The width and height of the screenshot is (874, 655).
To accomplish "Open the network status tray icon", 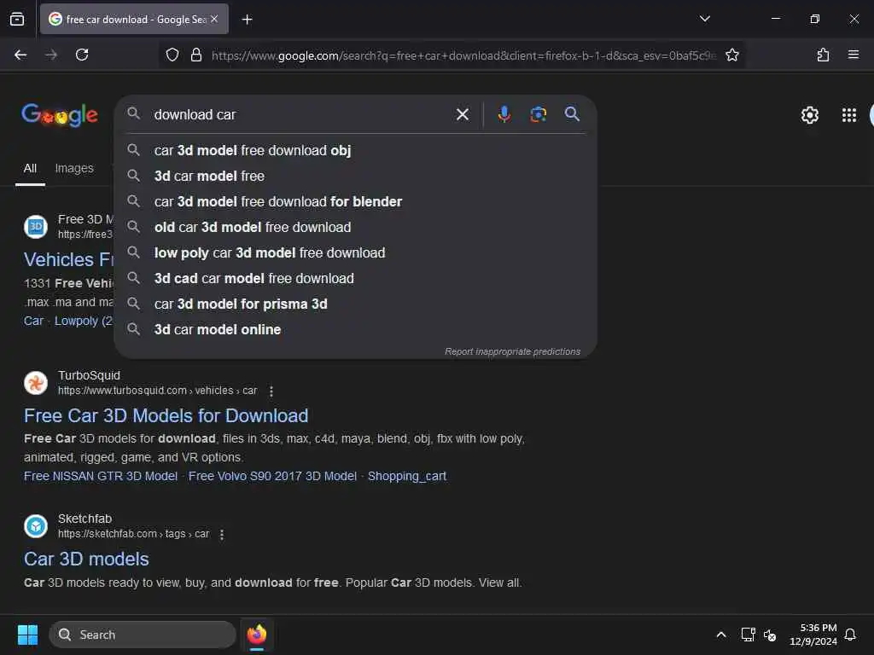I will click(x=748, y=635).
